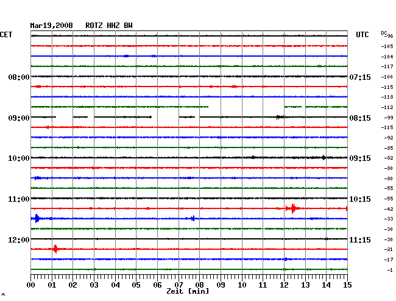Click the DC offset value -112

pyautogui.click(x=387, y=108)
